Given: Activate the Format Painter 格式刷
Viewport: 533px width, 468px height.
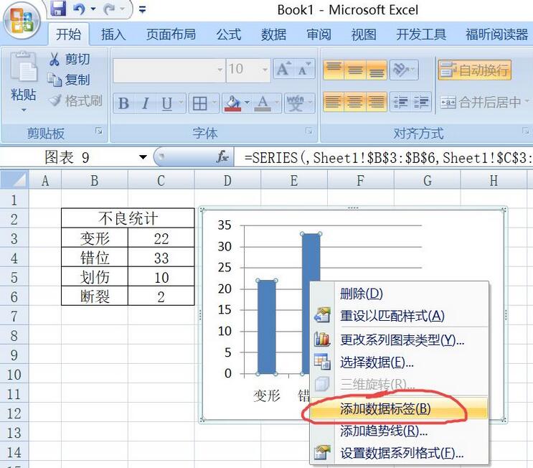Looking at the screenshot, I should 75,100.
